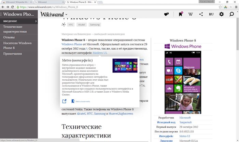This screenshot has height=142, width=239.
Task: Expand the 'введение' sidebar section arrow
Action: [36, 21]
